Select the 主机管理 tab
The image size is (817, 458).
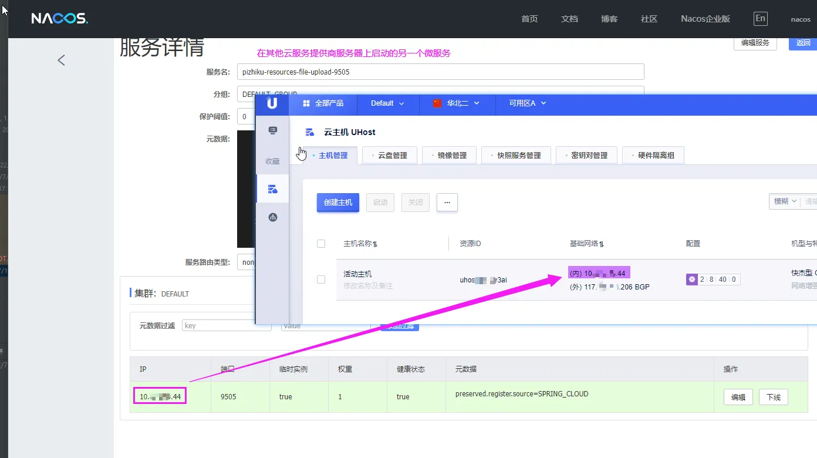(x=330, y=156)
